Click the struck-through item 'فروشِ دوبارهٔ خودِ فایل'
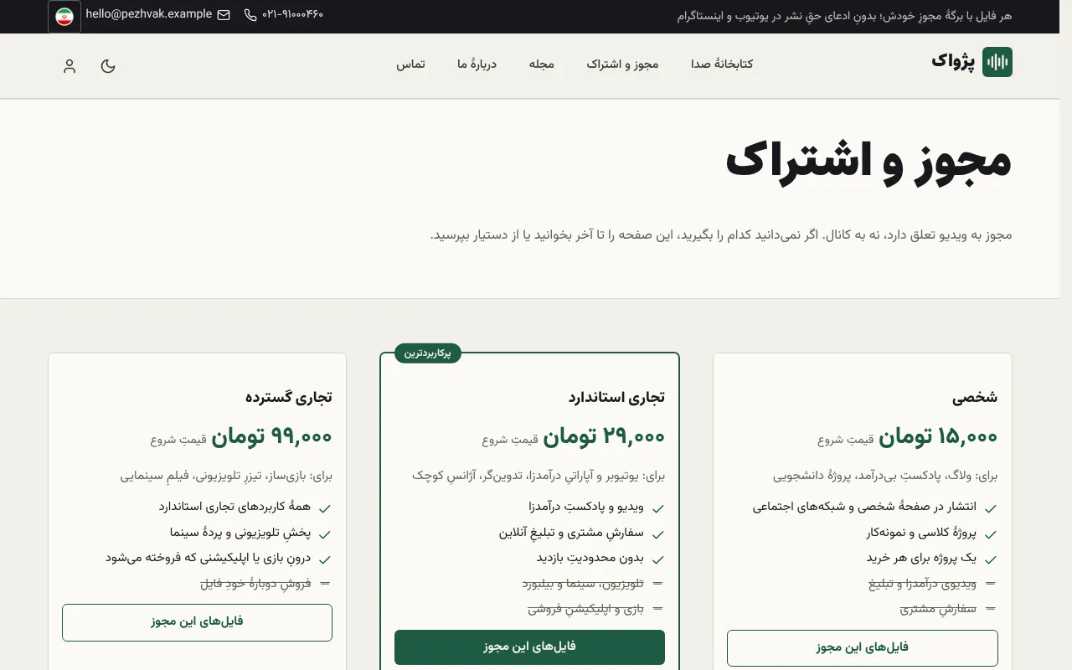1072x670 pixels. tap(255, 584)
